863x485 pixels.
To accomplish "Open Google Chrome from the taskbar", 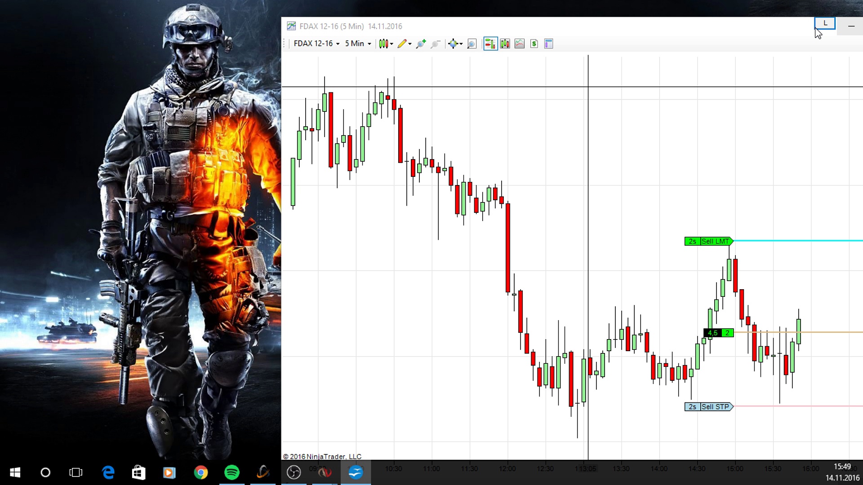I will (x=201, y=472).
